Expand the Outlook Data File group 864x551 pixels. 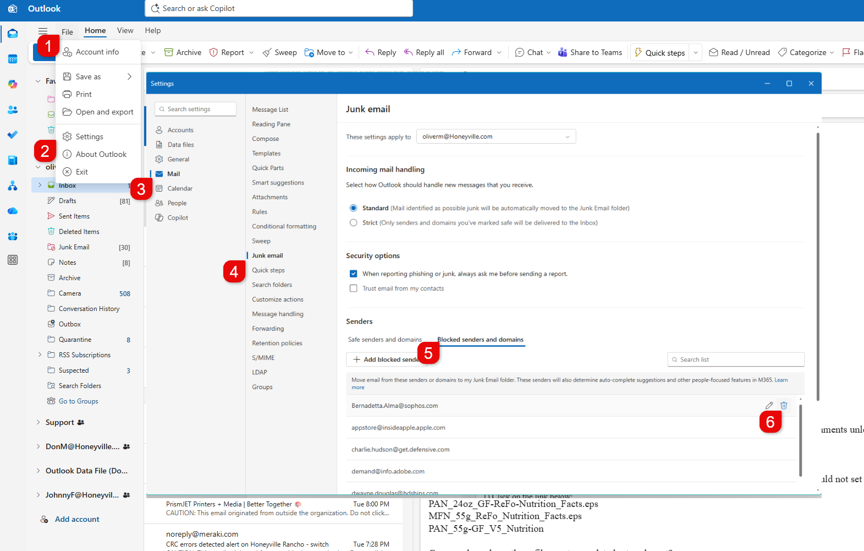click(38, 471)
